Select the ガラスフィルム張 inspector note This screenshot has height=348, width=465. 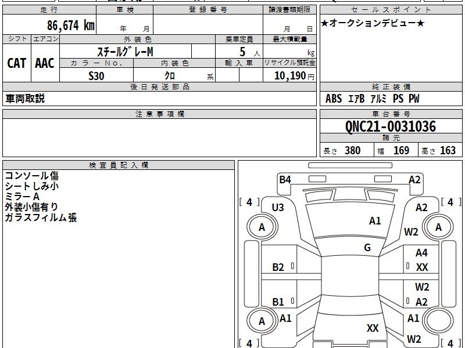[x=41, y=217]
